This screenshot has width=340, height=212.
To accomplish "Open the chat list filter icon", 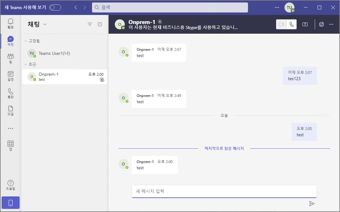I will coord(90,24).
